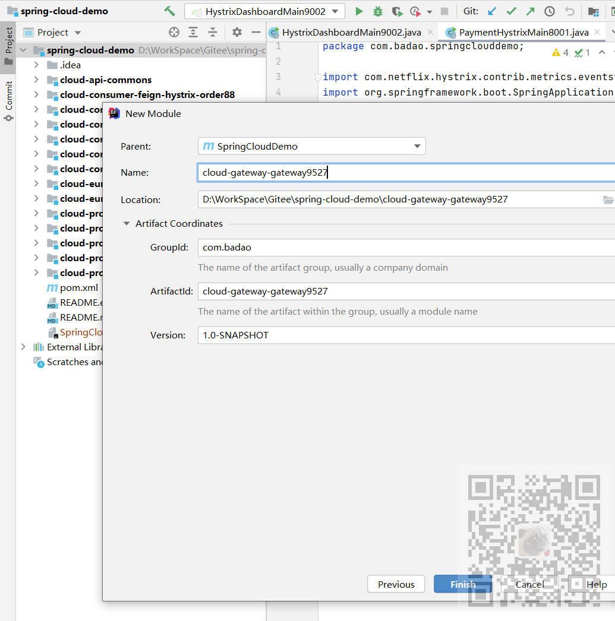Click the Cancel button
Viewport: 615px width, 621px height.
530,584
